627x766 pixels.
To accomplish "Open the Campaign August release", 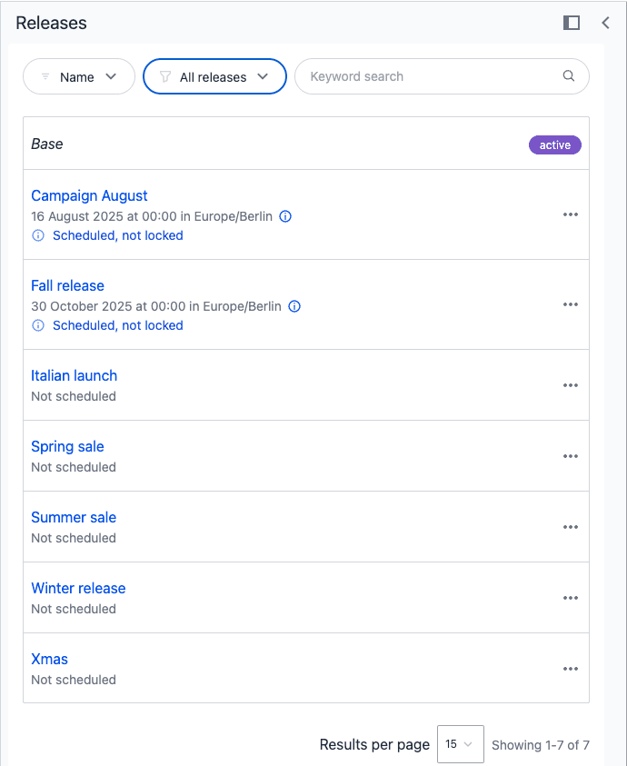I will pyautogui.click(x=89, y=196).
